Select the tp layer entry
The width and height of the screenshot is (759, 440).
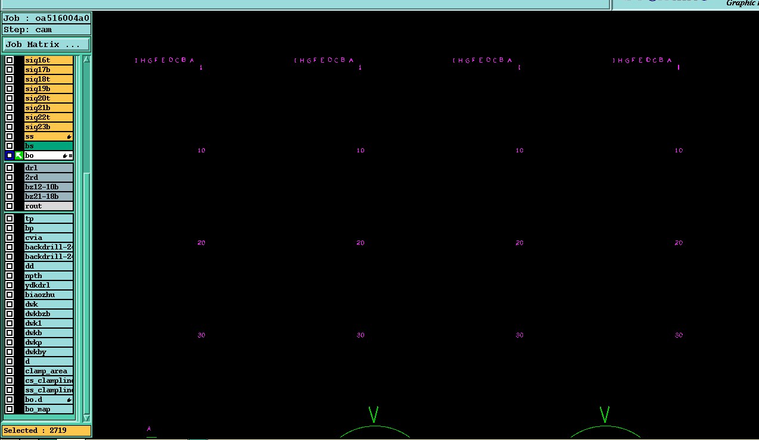(49, 219)
